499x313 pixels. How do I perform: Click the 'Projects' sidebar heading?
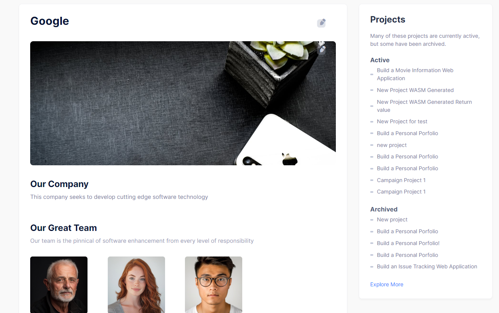click(x=388, y=19)
